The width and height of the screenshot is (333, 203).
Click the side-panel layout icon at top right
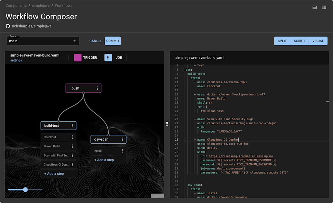tap(324, 7)
